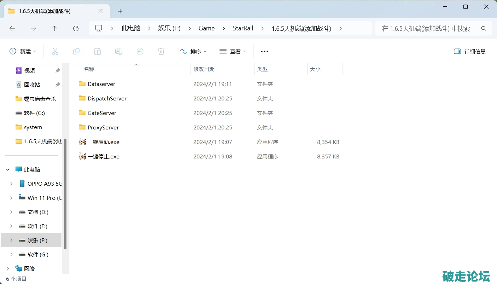Select the DispatchServer folder
Screen dimensions: 497x284
tap(107, 98)
